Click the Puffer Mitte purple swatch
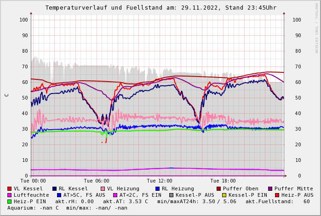 pyautogui.click(x=270, y=189)
